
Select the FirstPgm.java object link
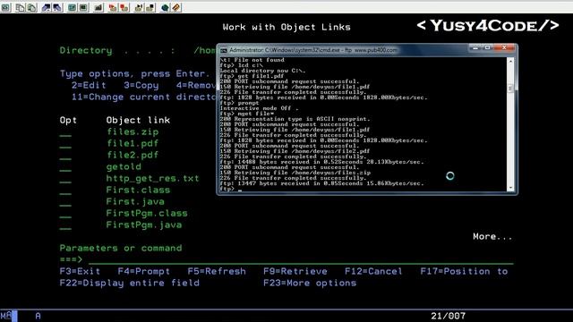point(144,225)
